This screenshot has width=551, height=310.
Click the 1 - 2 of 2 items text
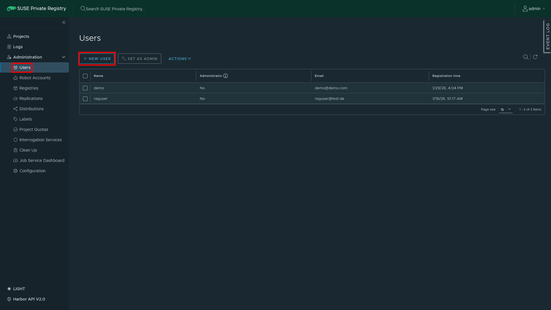pyautogui.click(x=530, y=109)
